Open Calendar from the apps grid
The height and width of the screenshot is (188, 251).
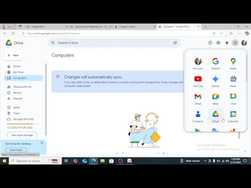coord(233,117)
